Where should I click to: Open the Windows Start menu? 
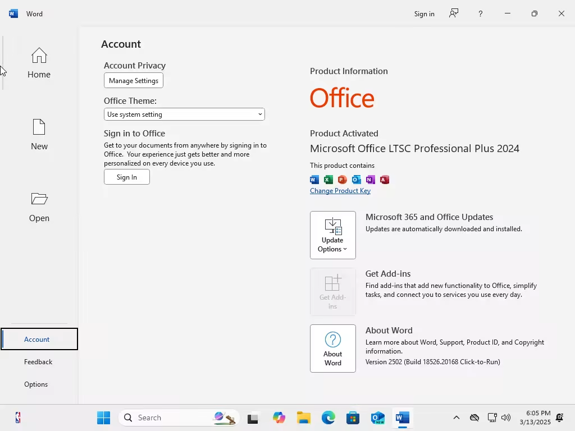tap(103, 418)
